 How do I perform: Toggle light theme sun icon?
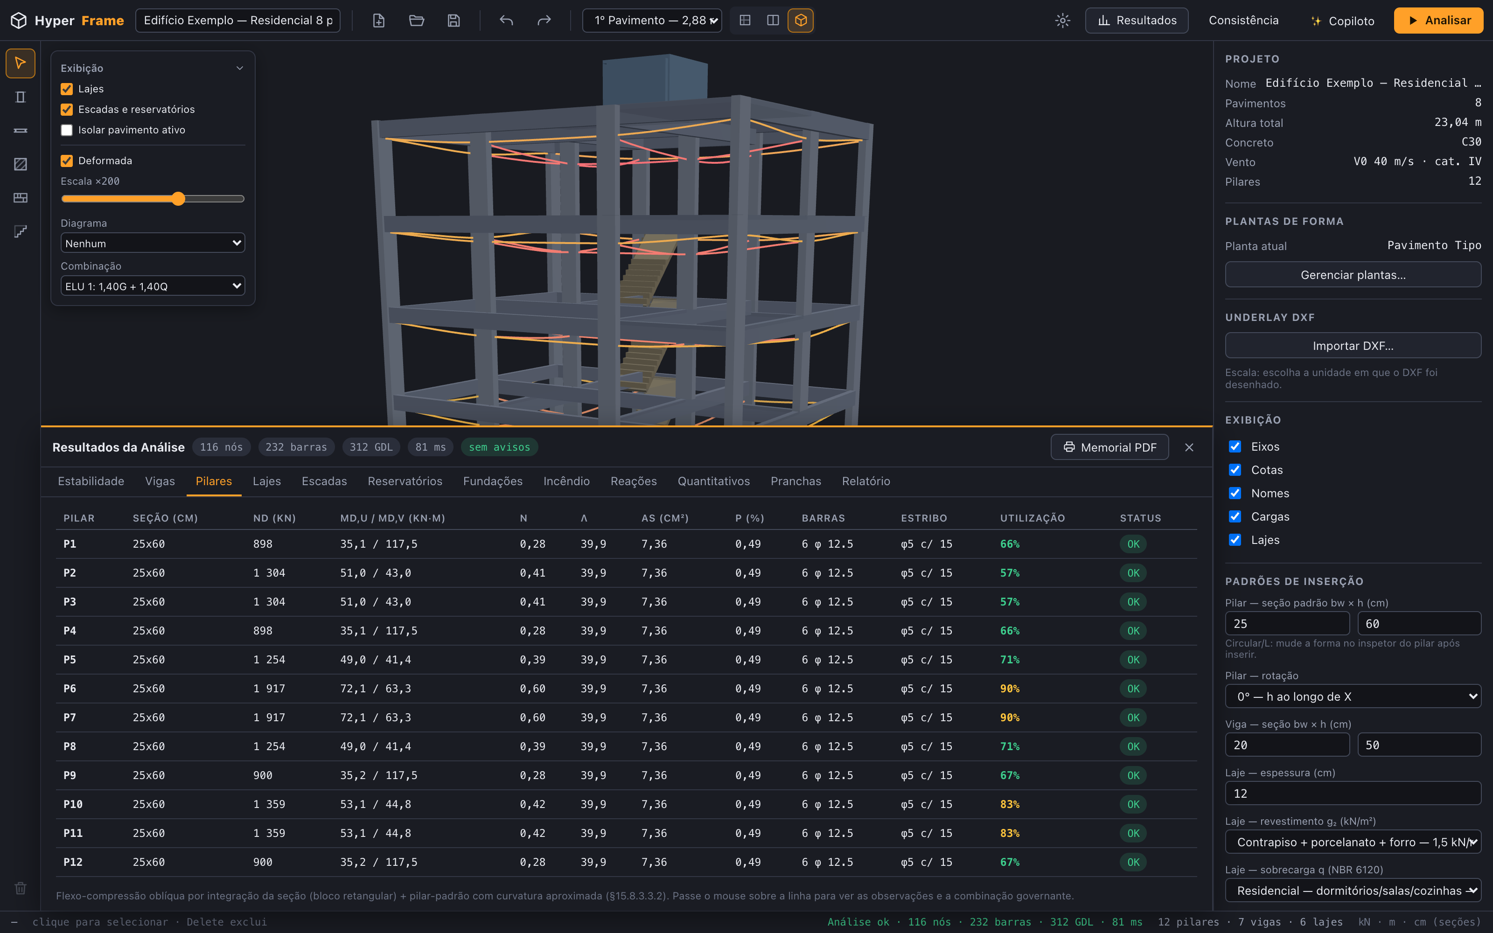click(1062, 21)
